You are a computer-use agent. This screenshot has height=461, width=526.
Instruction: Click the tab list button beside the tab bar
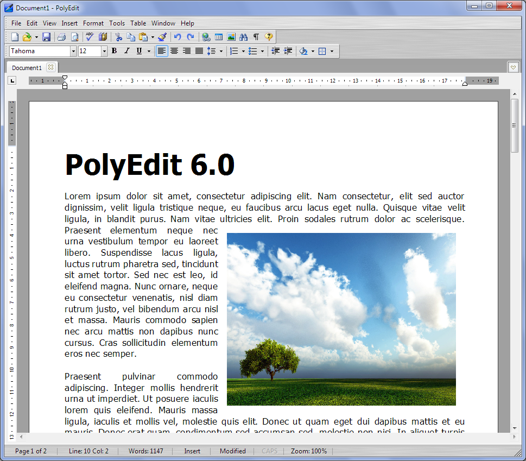coord(513,67)
